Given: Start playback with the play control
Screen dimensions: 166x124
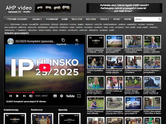Looking at the screenshot, I should (17, 96).
